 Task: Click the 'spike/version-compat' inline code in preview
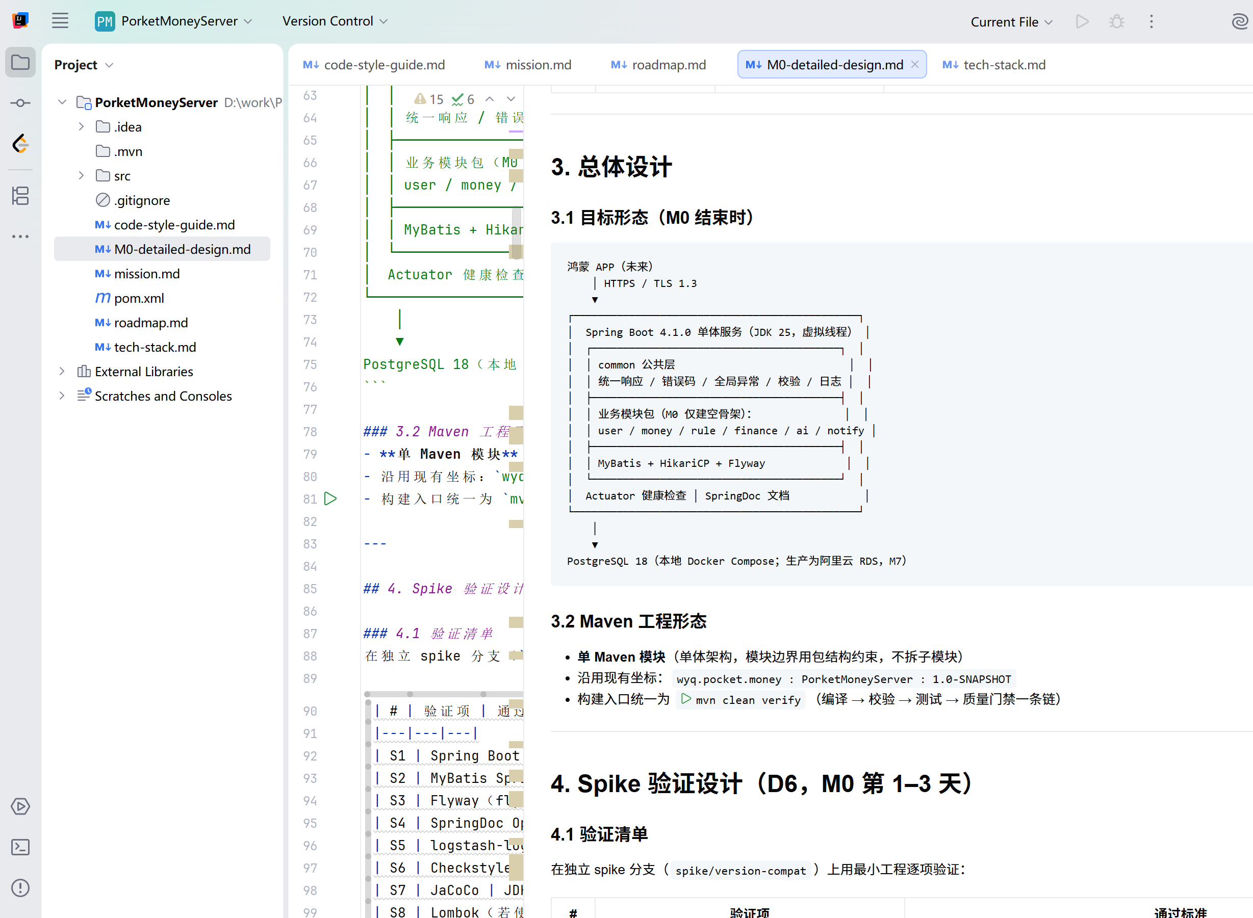740,870
